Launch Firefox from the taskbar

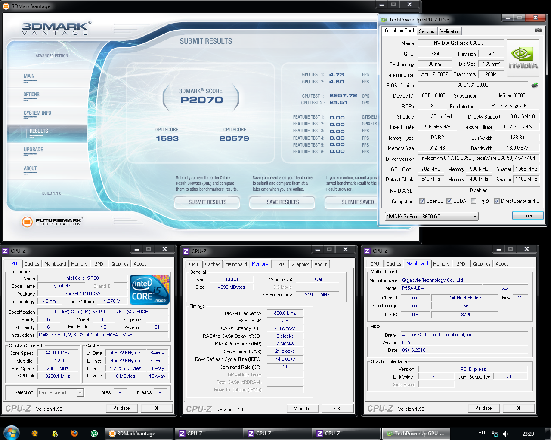[x=74, y=434]
